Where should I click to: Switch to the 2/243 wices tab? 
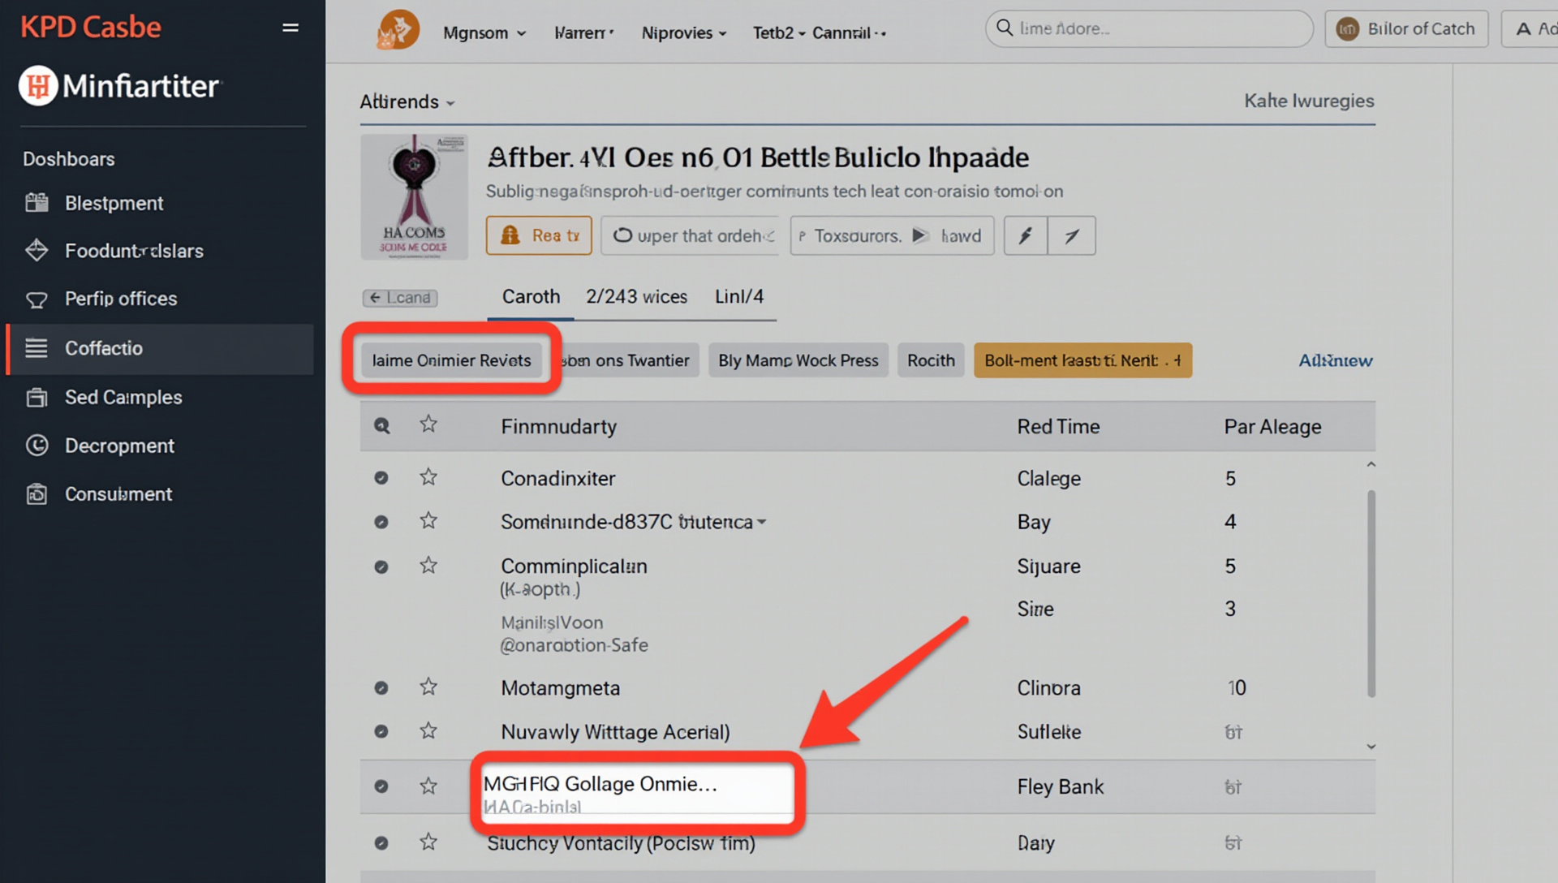636,296
